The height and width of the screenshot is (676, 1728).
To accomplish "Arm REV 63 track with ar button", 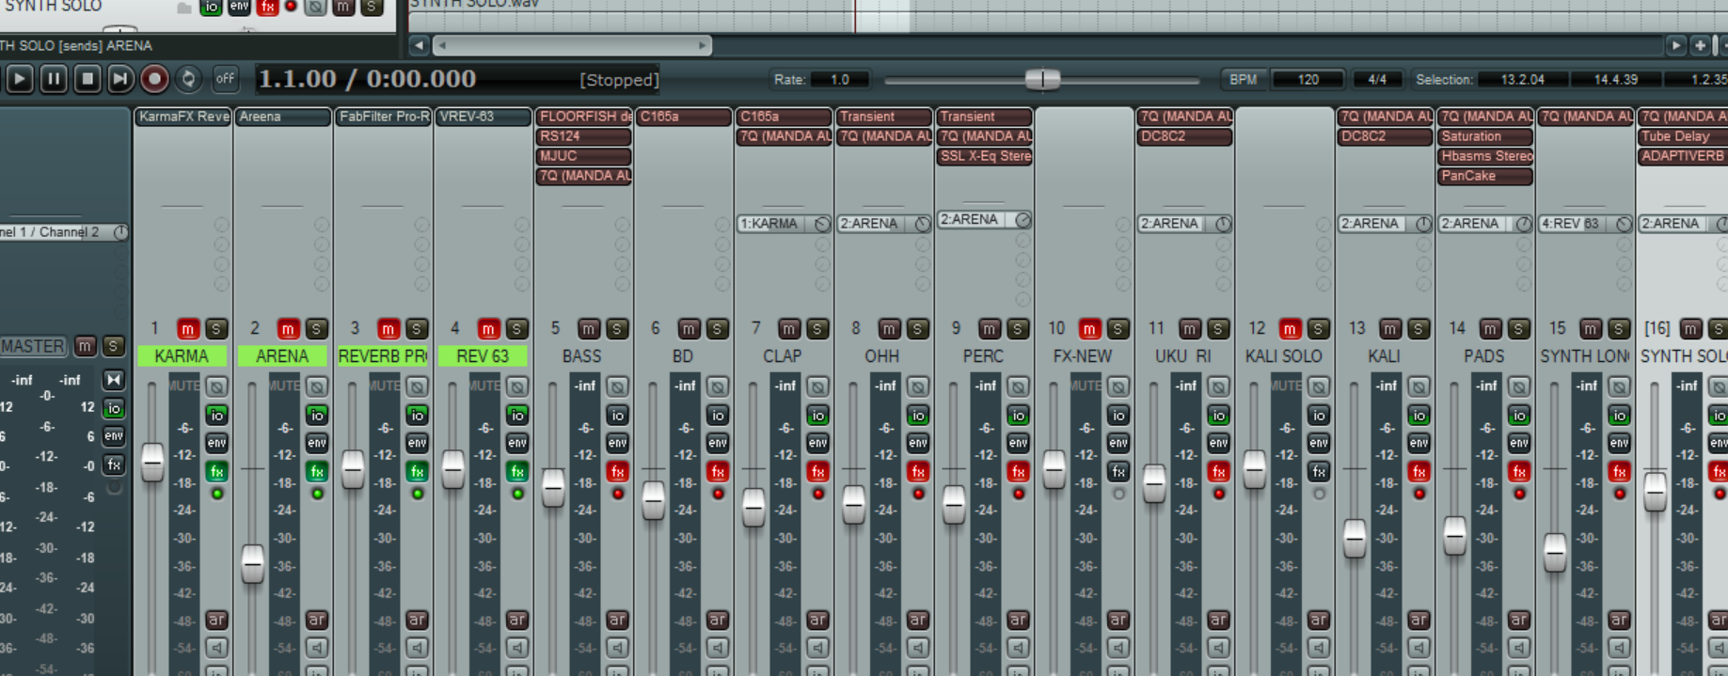I will pos(517,620).
